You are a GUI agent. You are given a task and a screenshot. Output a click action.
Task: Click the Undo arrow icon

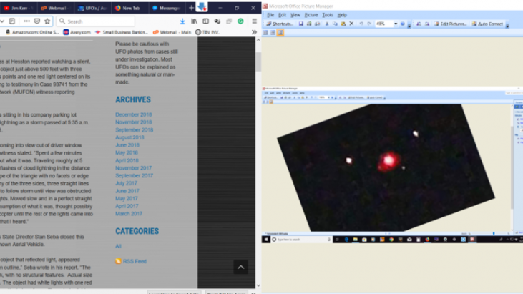coord(361,24)
